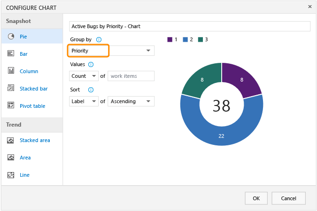This screenshot has height=211, width=317.
Task: Click the green pie segment labeled 8
Action: tap(202, 80)
